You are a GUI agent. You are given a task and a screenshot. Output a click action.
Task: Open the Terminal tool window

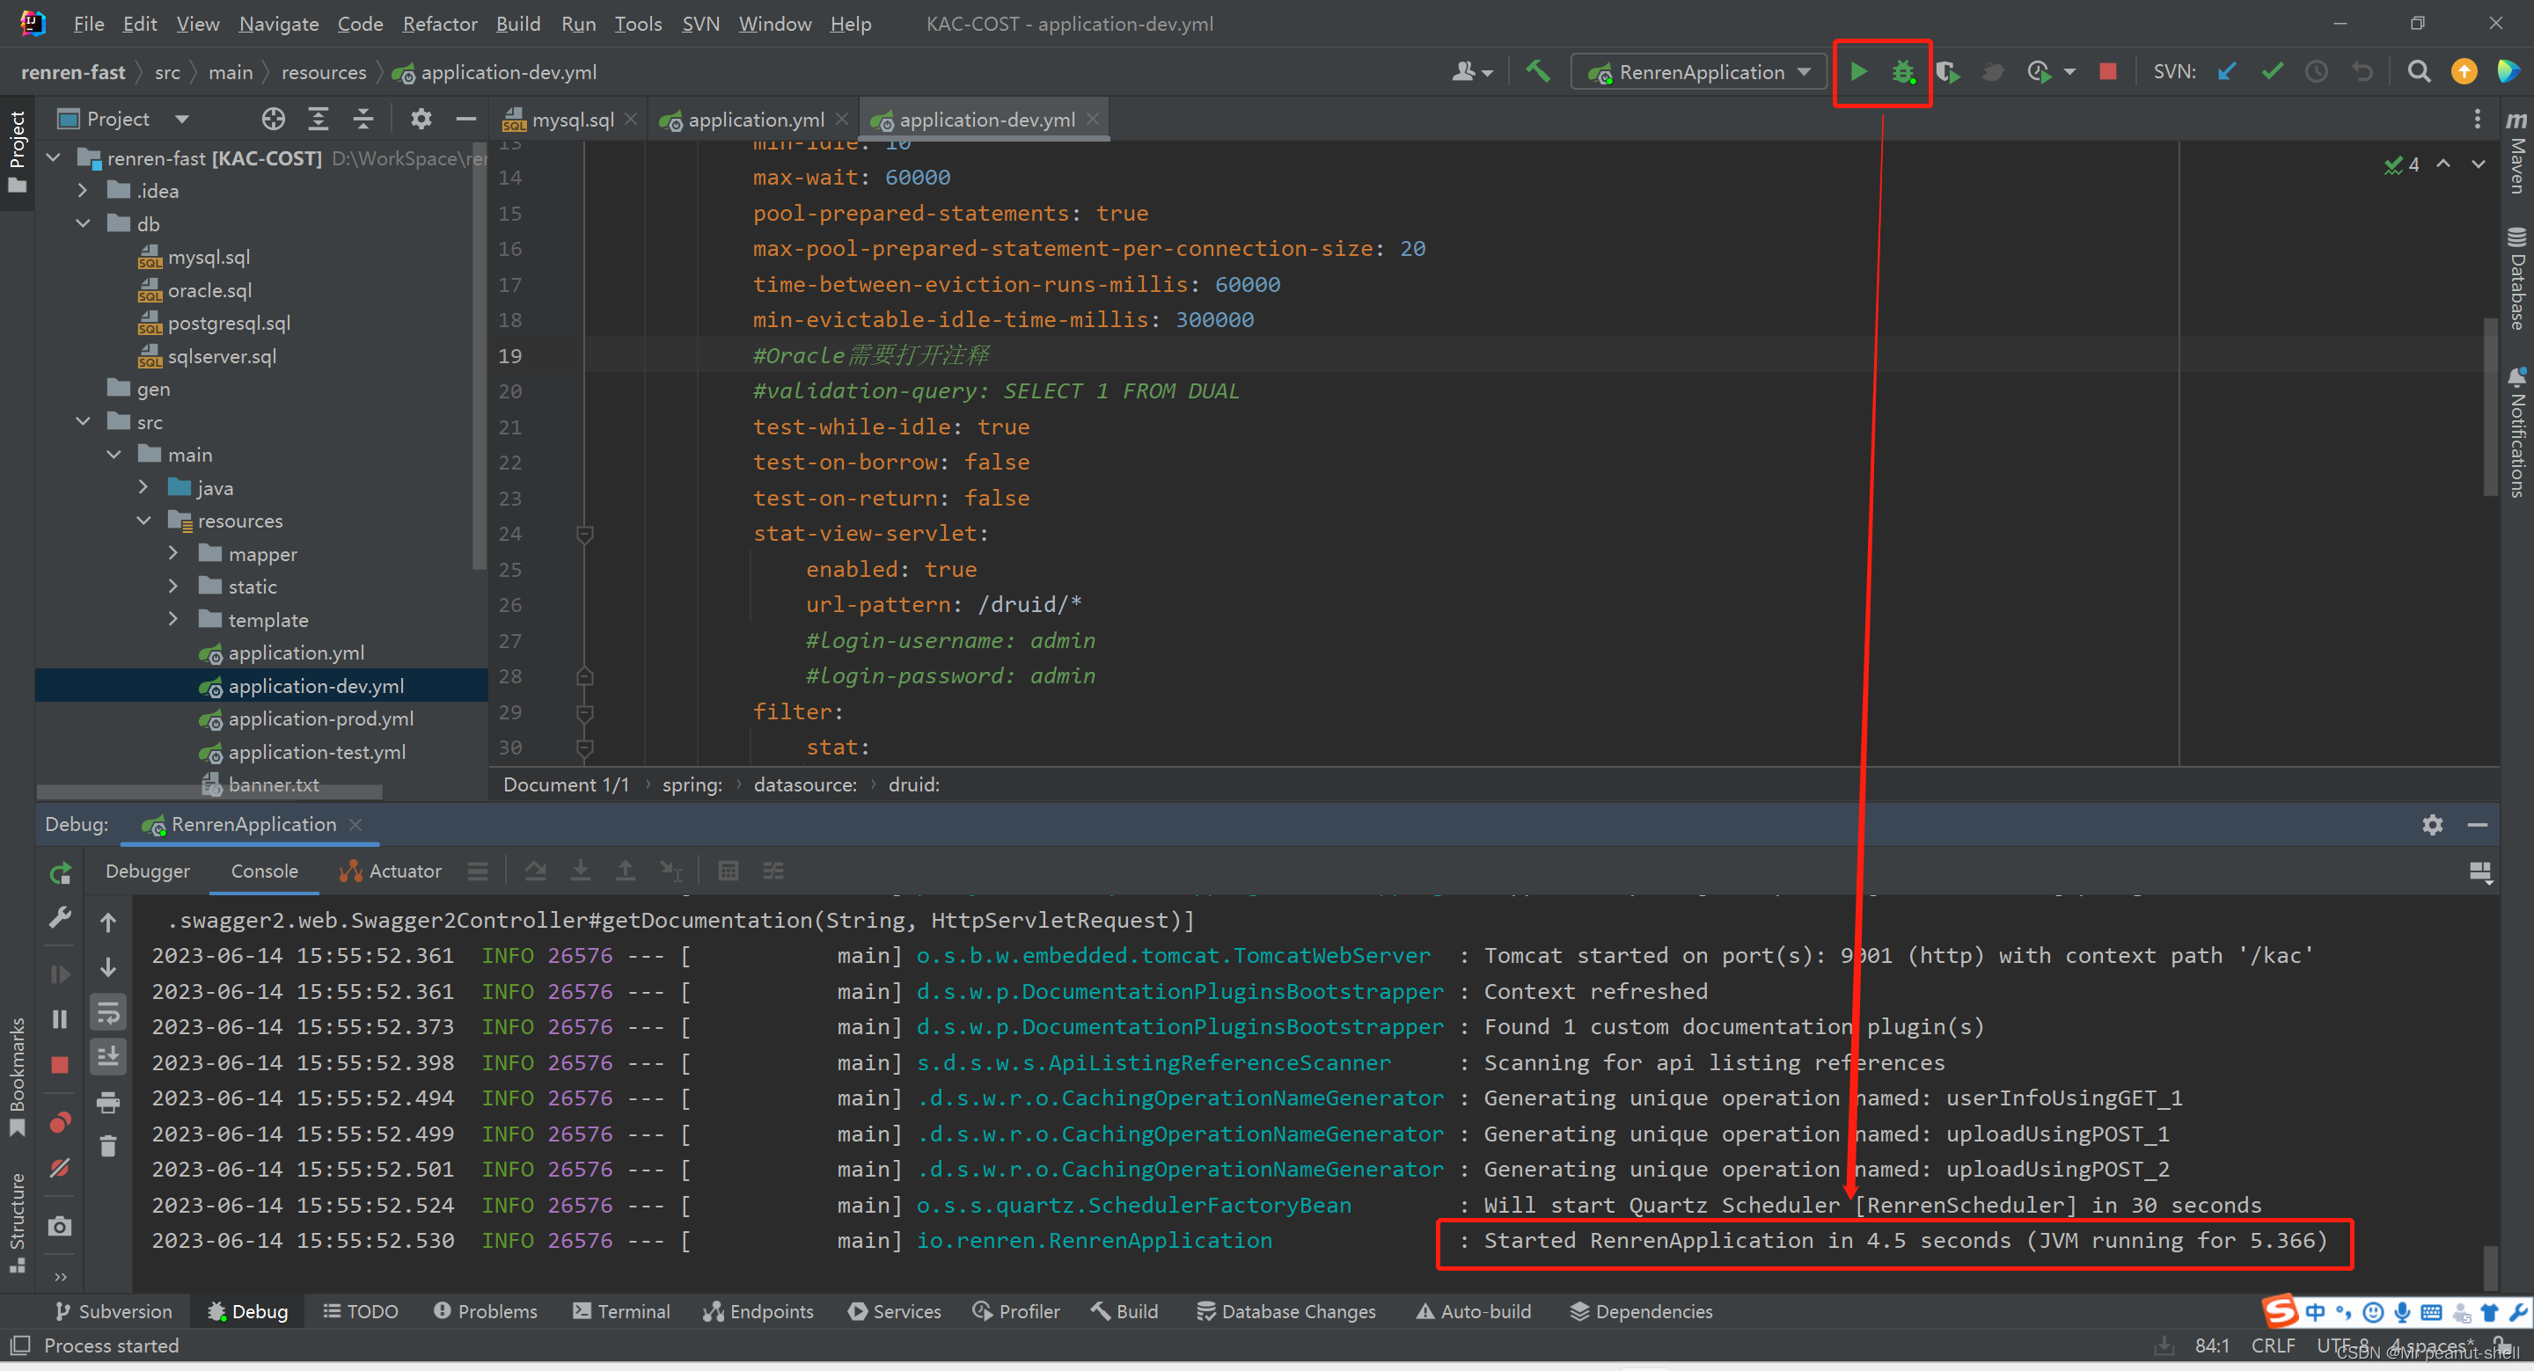(620, 1311)
